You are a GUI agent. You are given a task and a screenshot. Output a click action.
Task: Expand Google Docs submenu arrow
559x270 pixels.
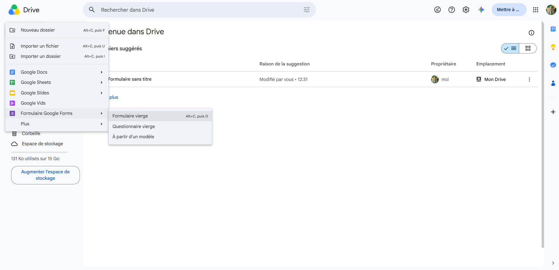[102, 72]
